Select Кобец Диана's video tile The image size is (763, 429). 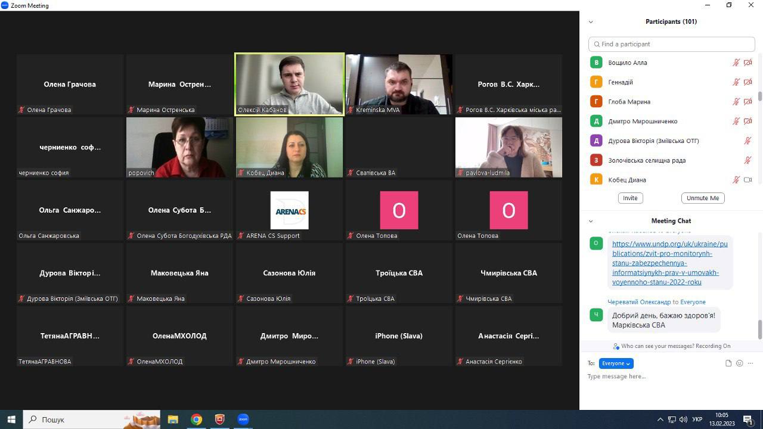290,147
